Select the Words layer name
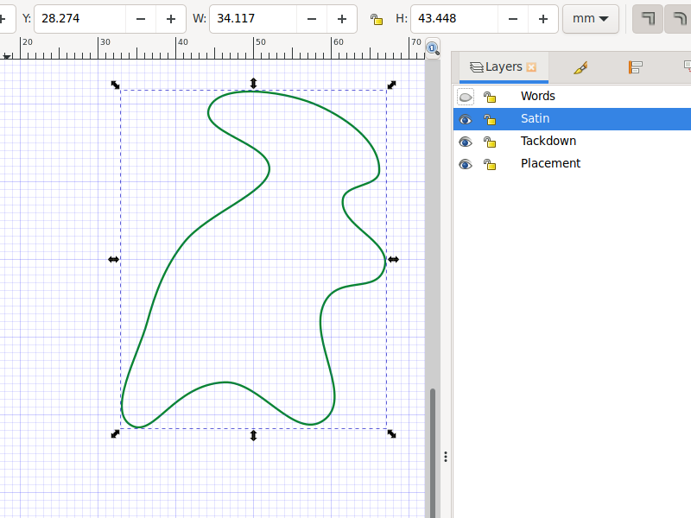 point(537,96)
